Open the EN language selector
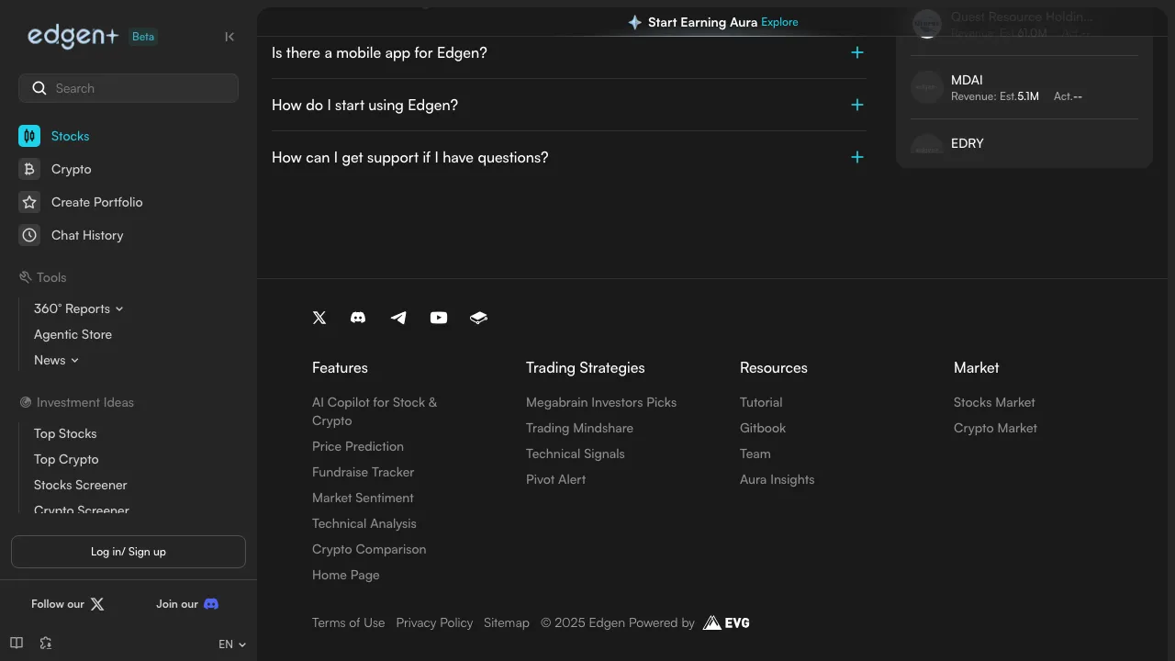Image resolution: width=1175 pixels, height=661 pixels. (230, 644)
